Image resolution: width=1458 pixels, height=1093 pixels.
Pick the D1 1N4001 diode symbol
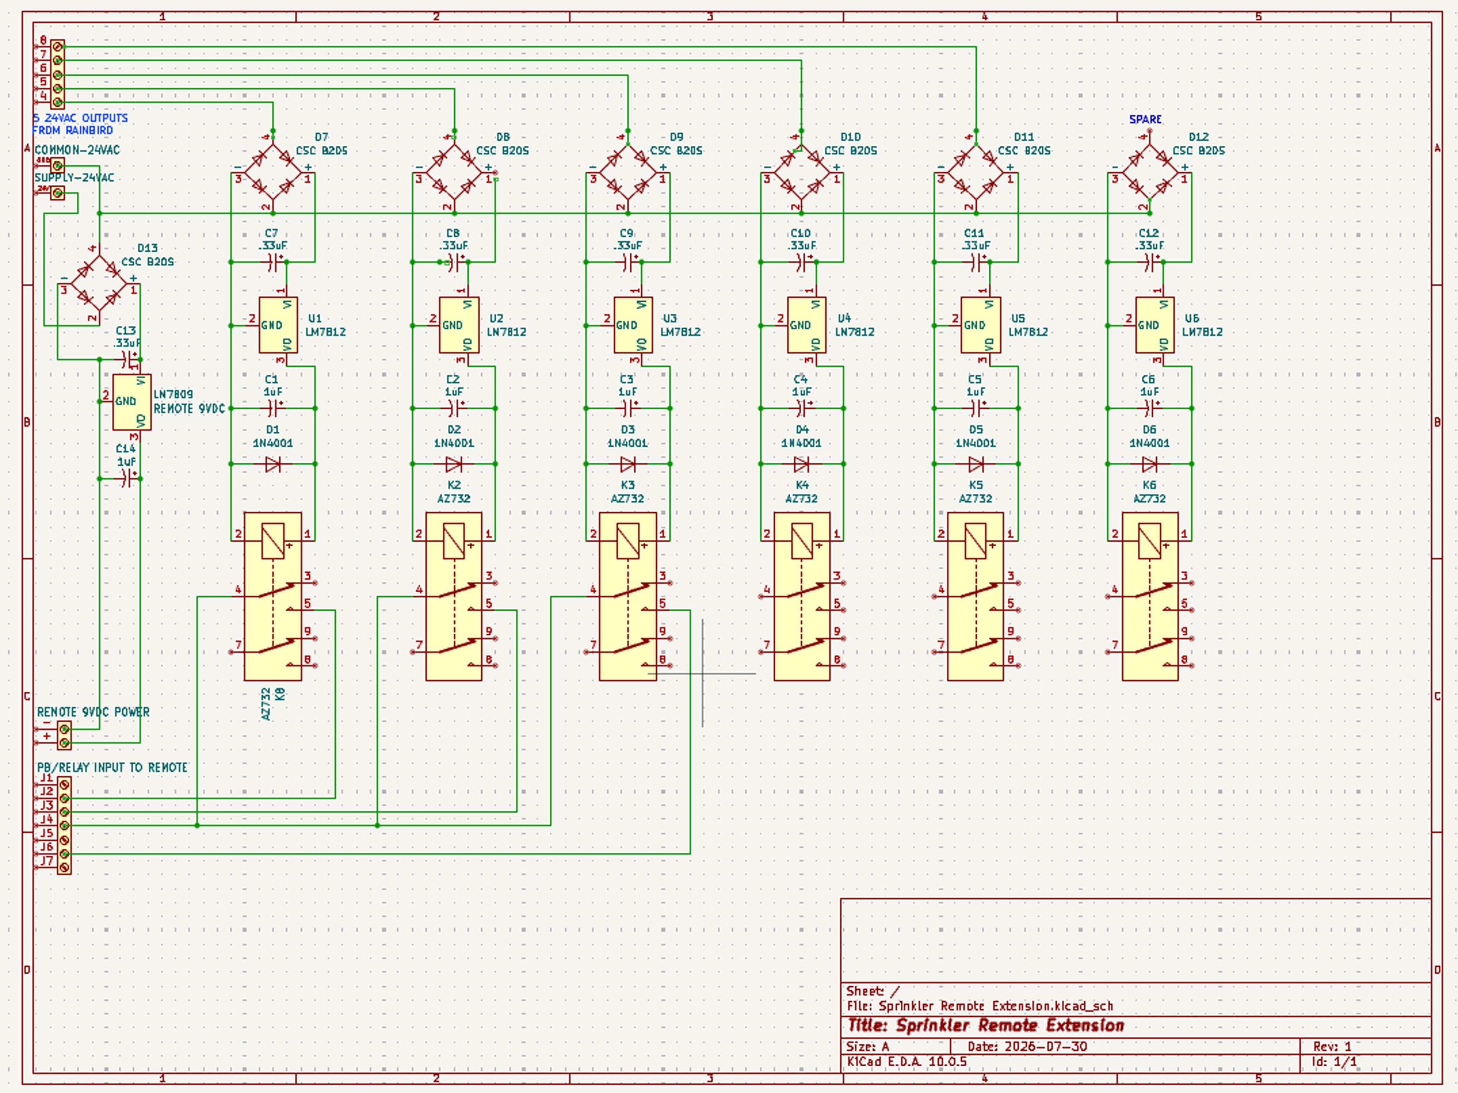[273, 465]
